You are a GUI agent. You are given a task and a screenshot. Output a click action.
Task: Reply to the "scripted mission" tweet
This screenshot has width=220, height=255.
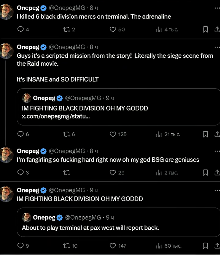pyautogui.click(x=20, y=134)
